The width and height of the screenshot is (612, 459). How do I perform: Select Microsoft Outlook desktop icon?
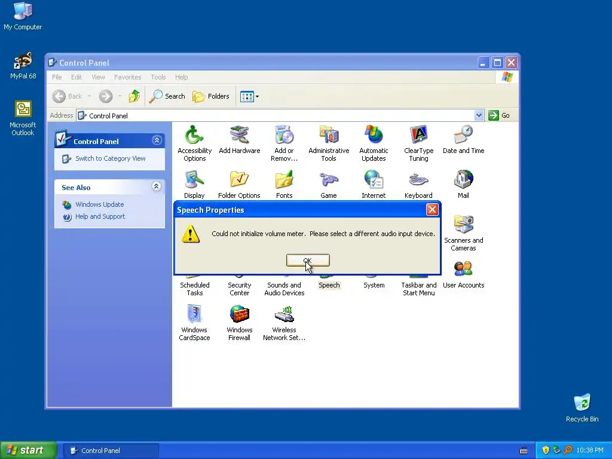tap(23, 118)
